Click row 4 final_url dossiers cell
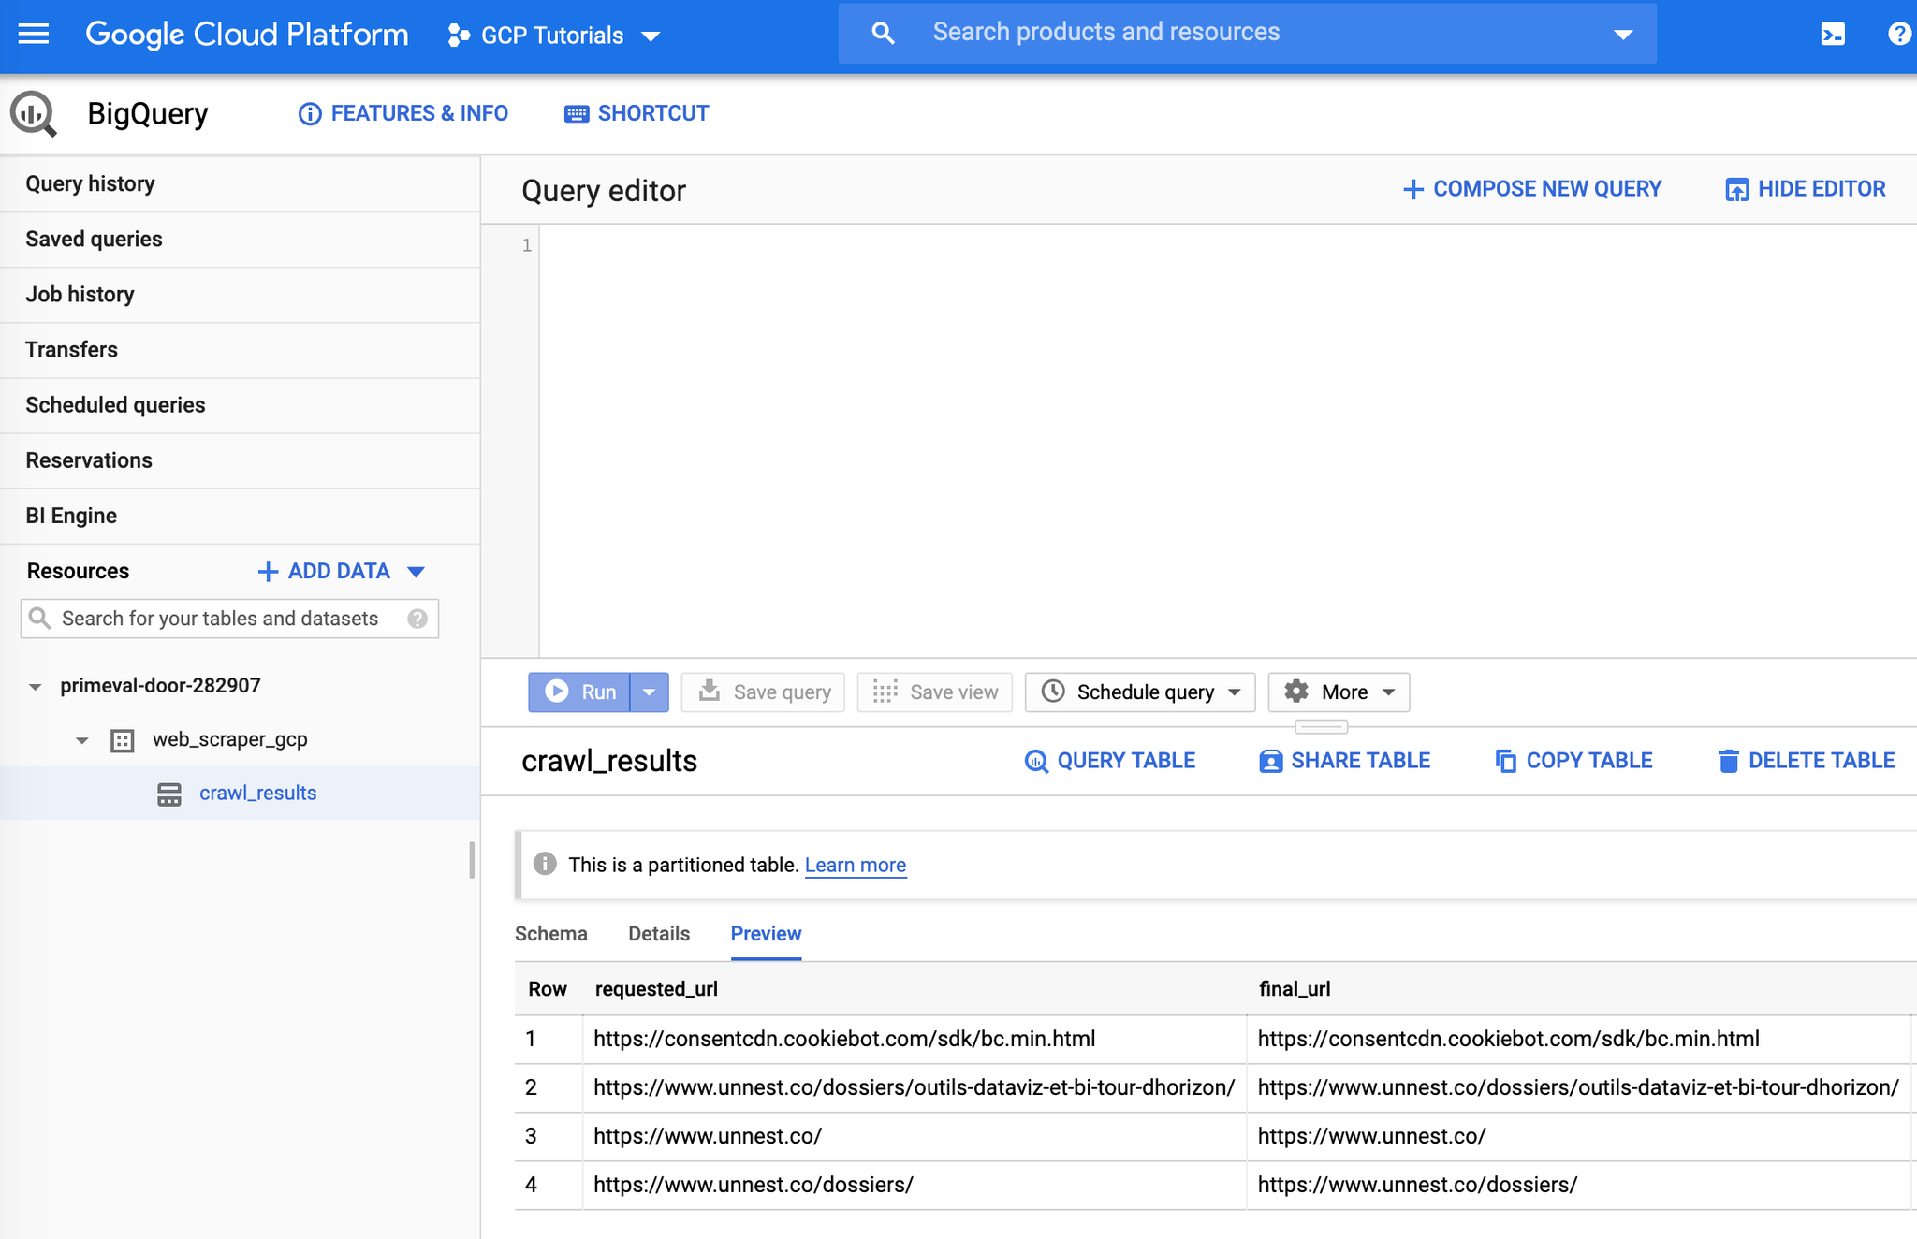The height and width of the screenshot is (1239, 1917). (x=1578, y=1186)
